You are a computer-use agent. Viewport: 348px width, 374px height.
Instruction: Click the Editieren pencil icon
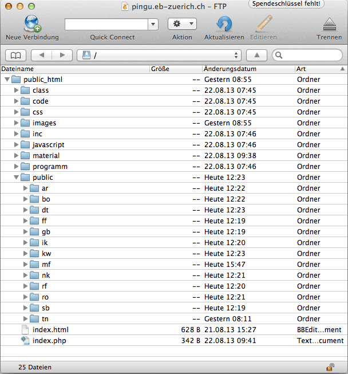pyautogui.click(x=263, y=24)
